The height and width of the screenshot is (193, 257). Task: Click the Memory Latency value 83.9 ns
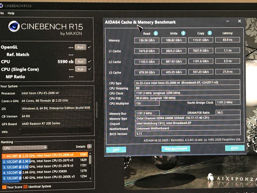228,40
